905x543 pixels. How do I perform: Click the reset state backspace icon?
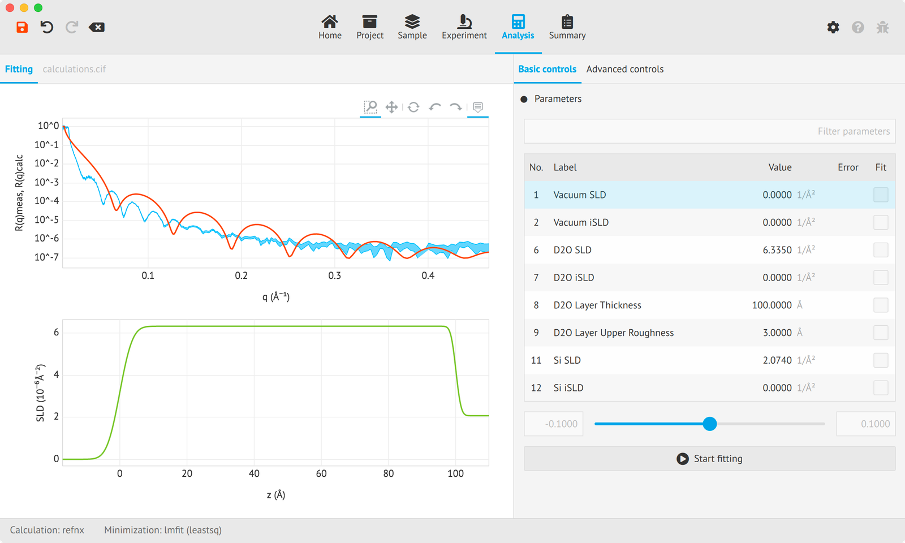tap(97, 27)
